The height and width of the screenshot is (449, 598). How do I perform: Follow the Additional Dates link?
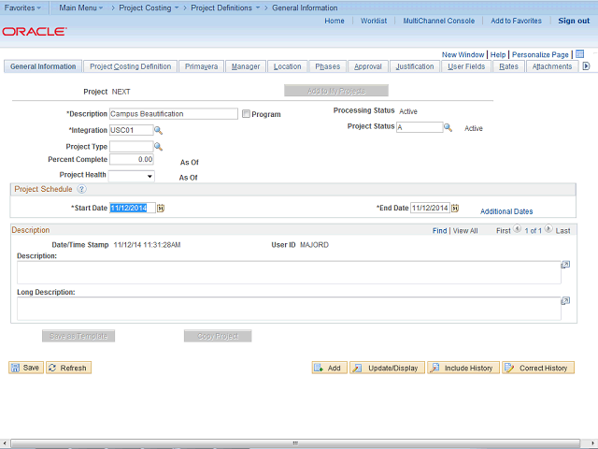(x=506, y=211)
